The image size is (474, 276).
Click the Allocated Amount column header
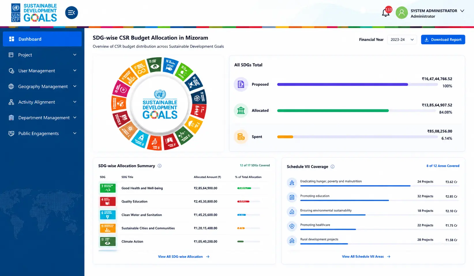(207, 177)
